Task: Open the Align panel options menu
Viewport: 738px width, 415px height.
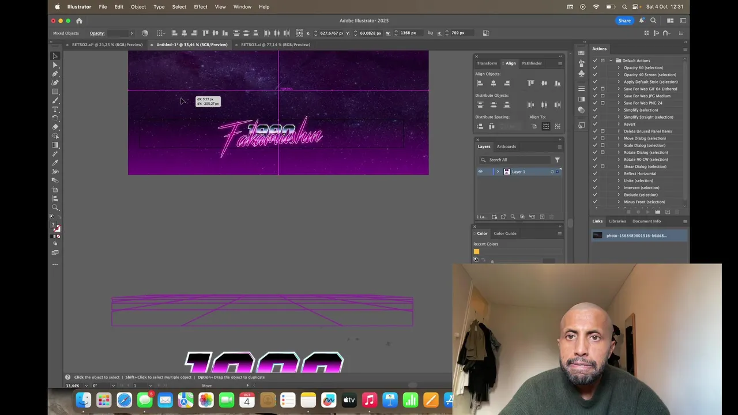Action: point(559,63)
